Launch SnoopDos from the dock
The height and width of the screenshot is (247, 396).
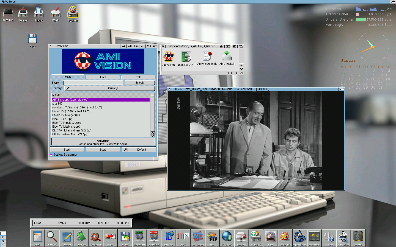(x=343, y=238)
